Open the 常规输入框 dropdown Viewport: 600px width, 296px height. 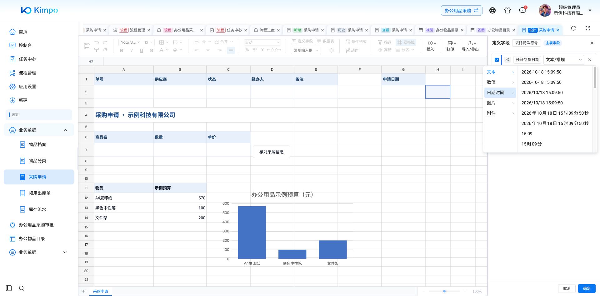coord(306,50)
